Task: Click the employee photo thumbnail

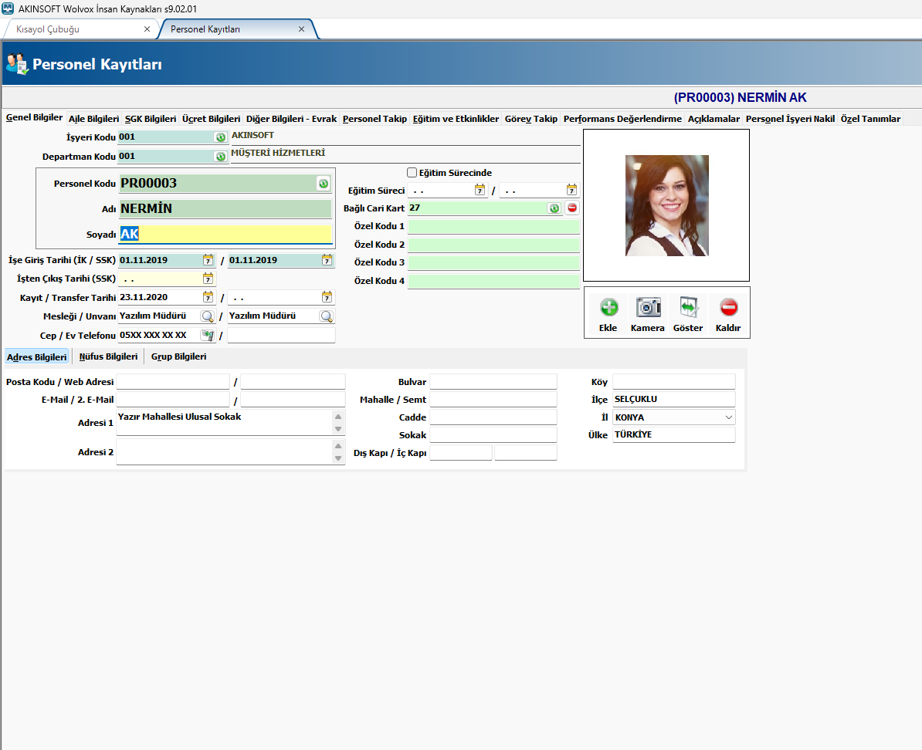Action: (667, 205)
